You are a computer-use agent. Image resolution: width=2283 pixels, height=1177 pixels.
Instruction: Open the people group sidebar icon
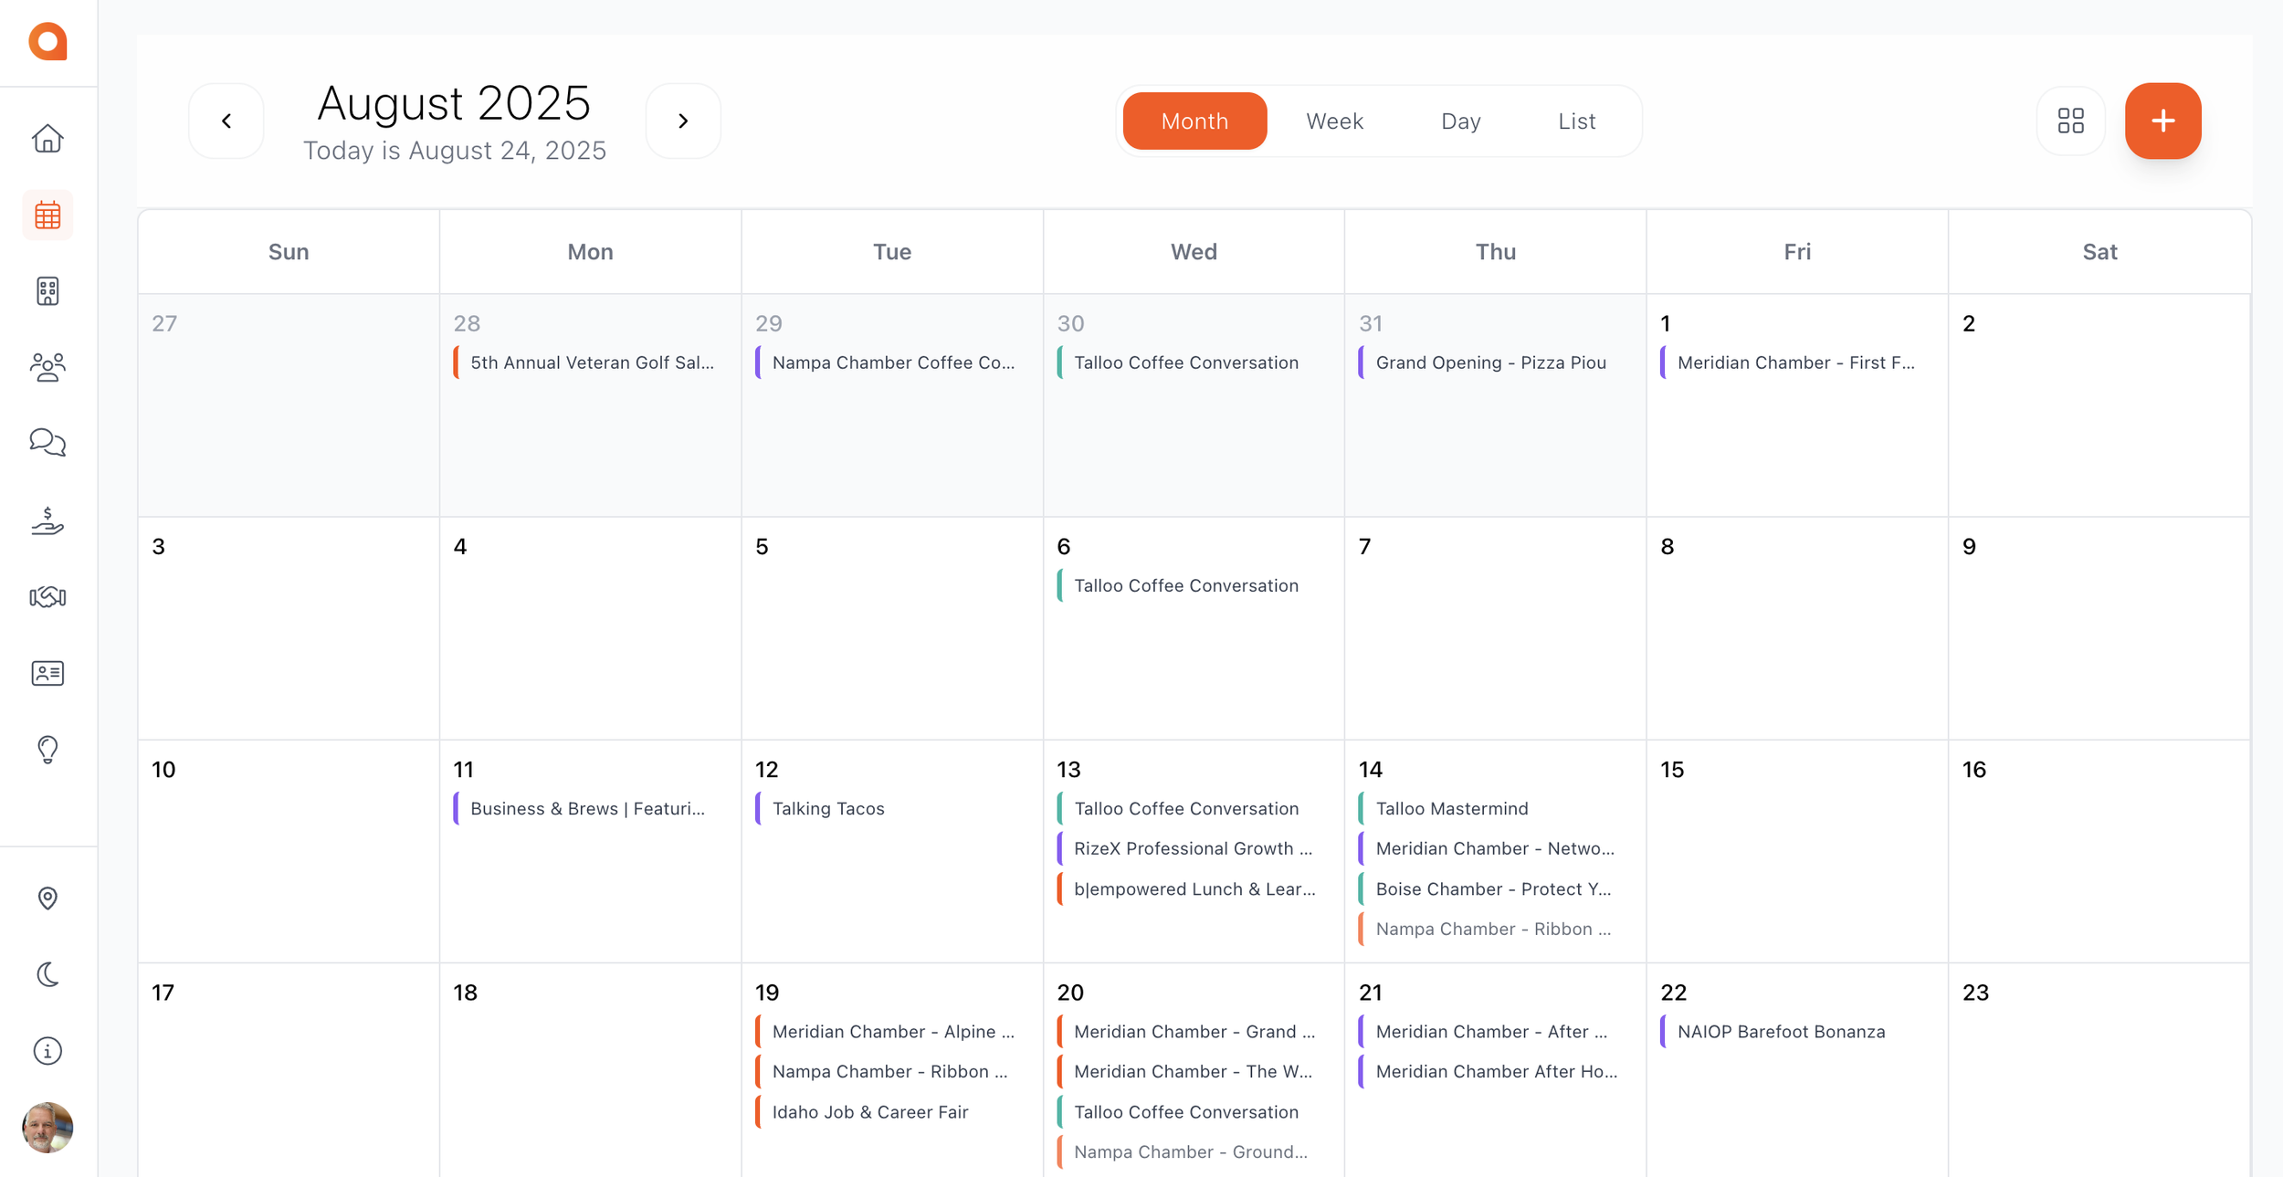point(47,367)
